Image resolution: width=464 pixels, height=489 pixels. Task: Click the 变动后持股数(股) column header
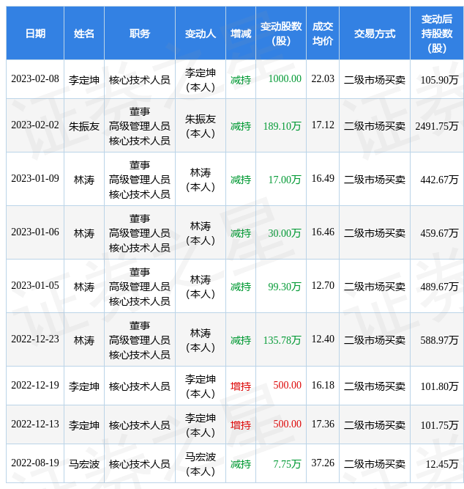[437, 34]
